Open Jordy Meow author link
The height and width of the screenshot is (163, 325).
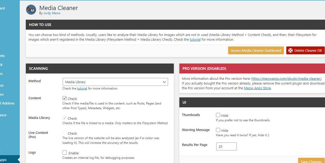pos(52,13)
